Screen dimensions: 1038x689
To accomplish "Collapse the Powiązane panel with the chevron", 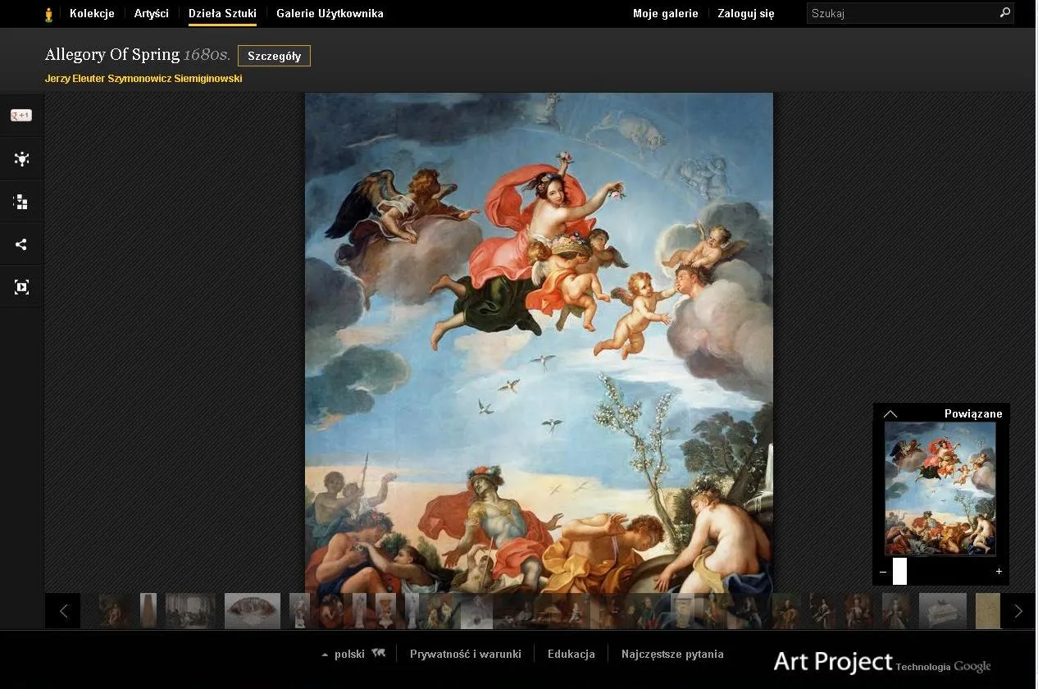I will point(890,414).
